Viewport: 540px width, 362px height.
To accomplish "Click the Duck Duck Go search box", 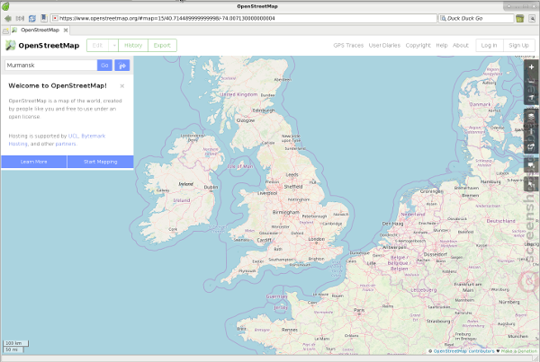I will click(476, 18).
